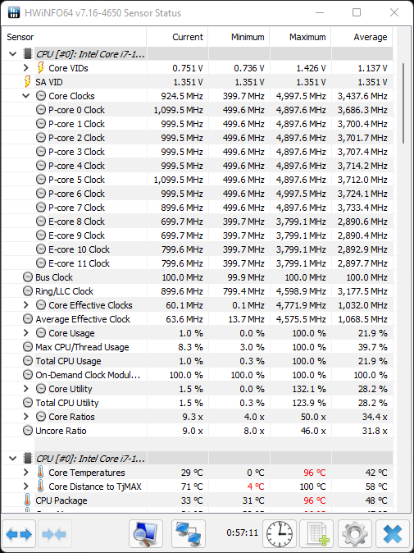Select the P-core 0 Clock row

[198, 110]
